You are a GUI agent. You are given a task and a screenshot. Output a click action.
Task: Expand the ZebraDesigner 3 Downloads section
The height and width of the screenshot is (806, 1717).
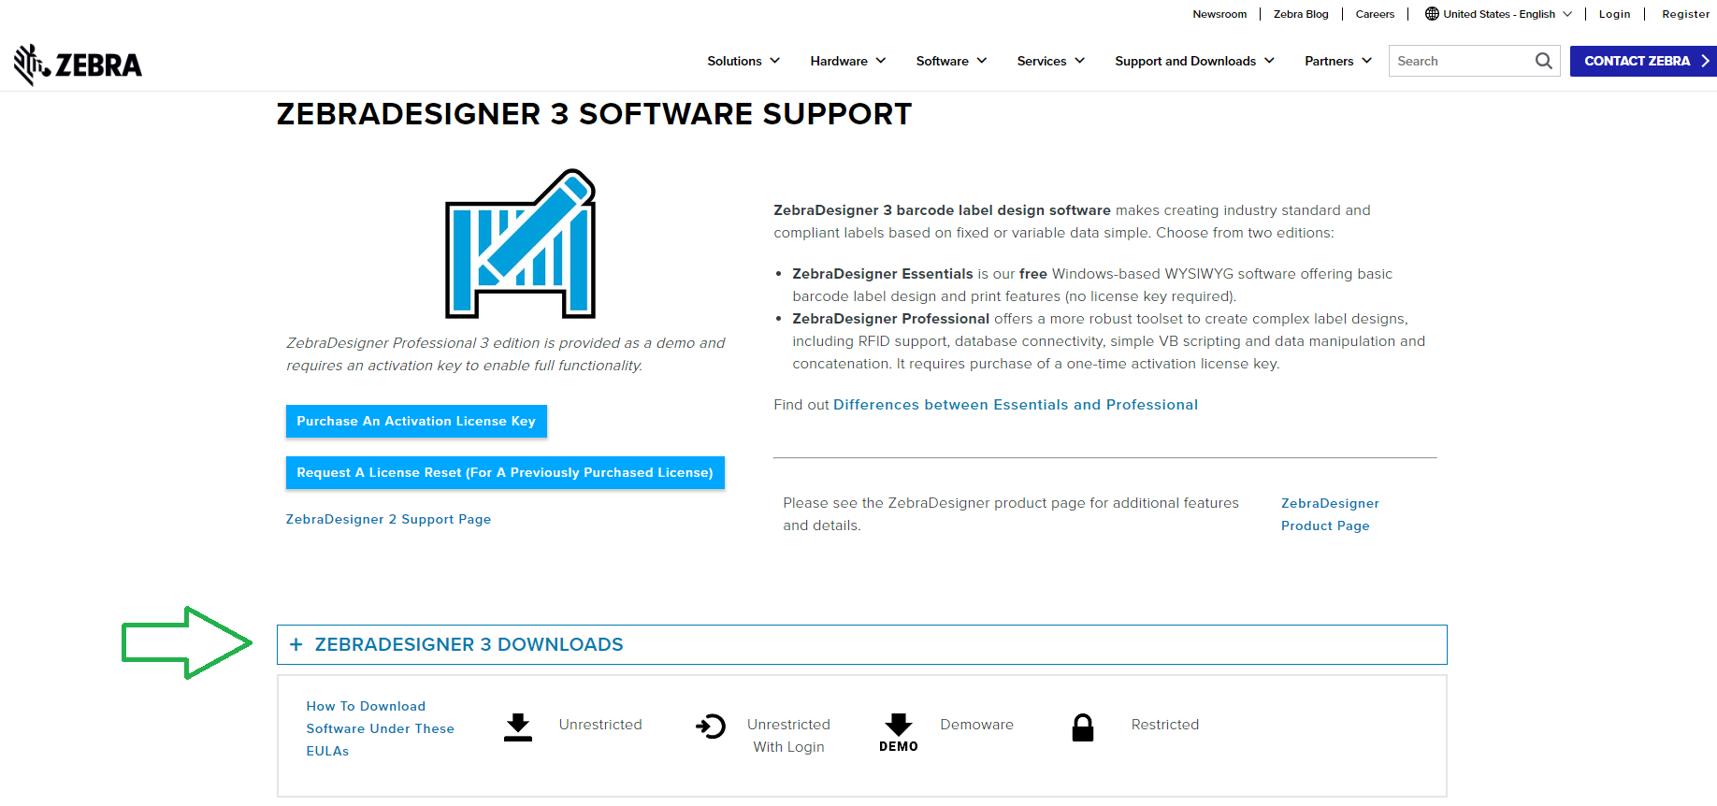(469, 644)
